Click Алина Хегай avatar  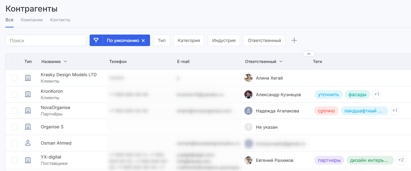pos(248,78)
